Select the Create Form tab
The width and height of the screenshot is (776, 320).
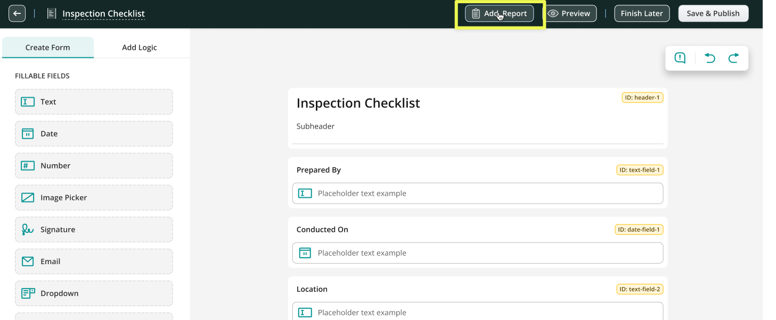(48, 47)
